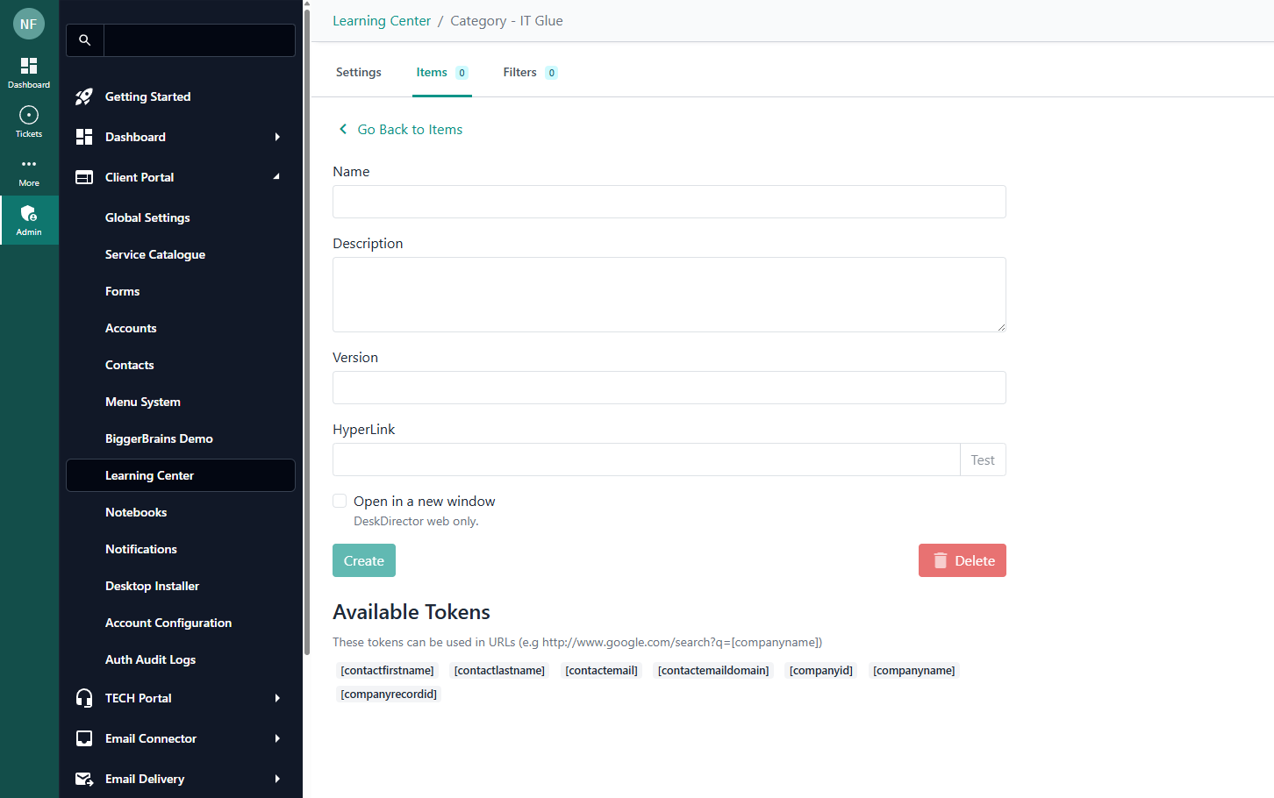Click the Email Delivery envelope icon
The width and height of the screenshot is (1274, 798).
[84, 779]
